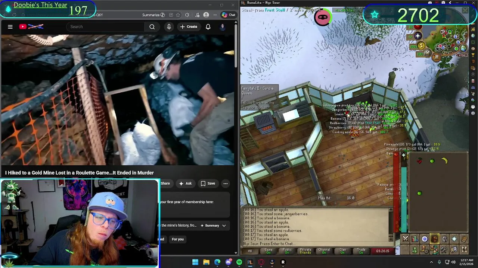Screen dimensions: 478x268
Task: Select the Inventory backpack tab
Action: (x=434, y=239)
